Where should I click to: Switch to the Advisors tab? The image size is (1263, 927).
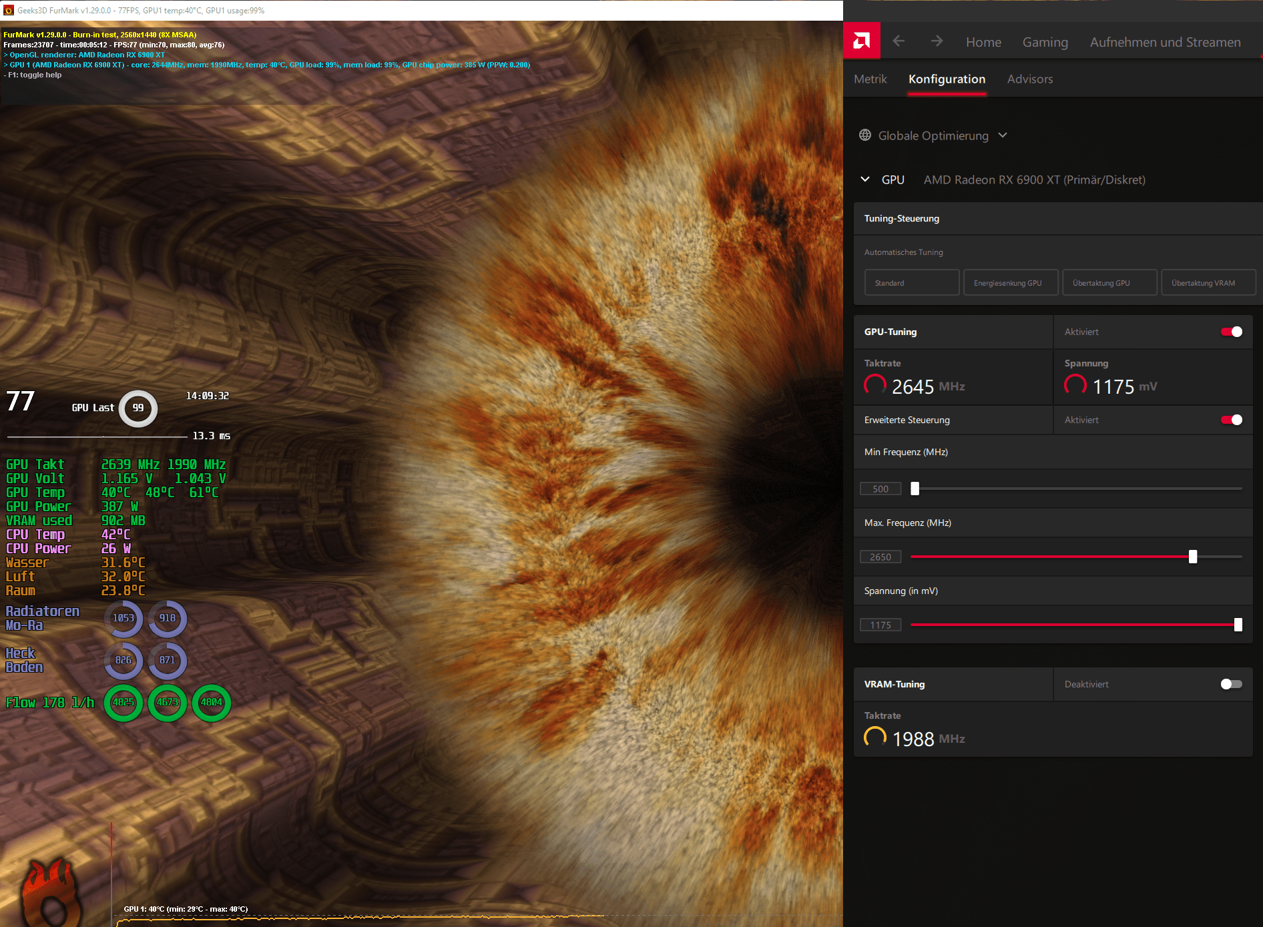(1030, 79)
